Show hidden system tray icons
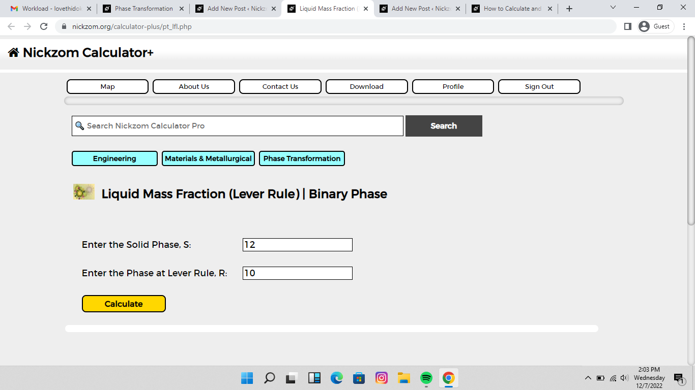The width and height of the screenshot is (695, 390). (588, 378)
